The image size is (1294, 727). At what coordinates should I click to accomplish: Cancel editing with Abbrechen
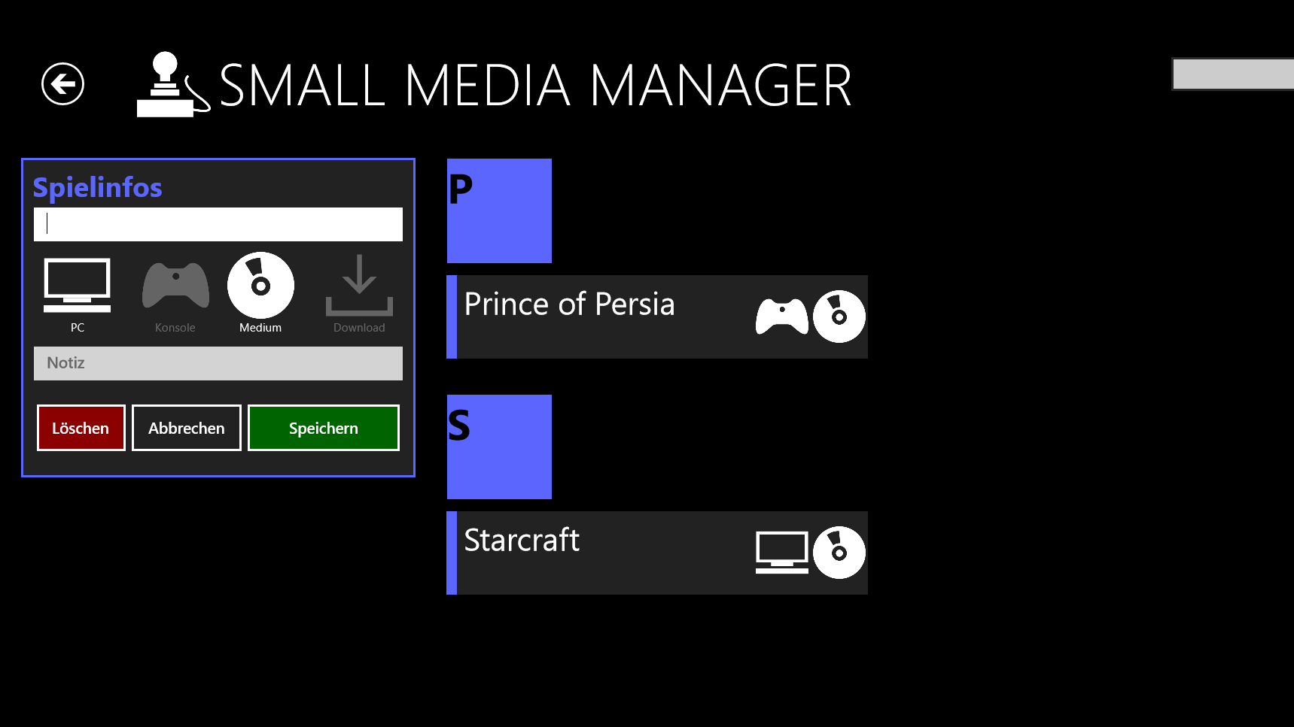point(187,428)
